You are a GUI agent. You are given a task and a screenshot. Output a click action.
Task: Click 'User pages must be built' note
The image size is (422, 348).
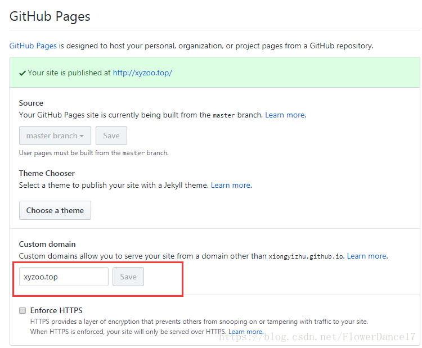click(93, 153)
